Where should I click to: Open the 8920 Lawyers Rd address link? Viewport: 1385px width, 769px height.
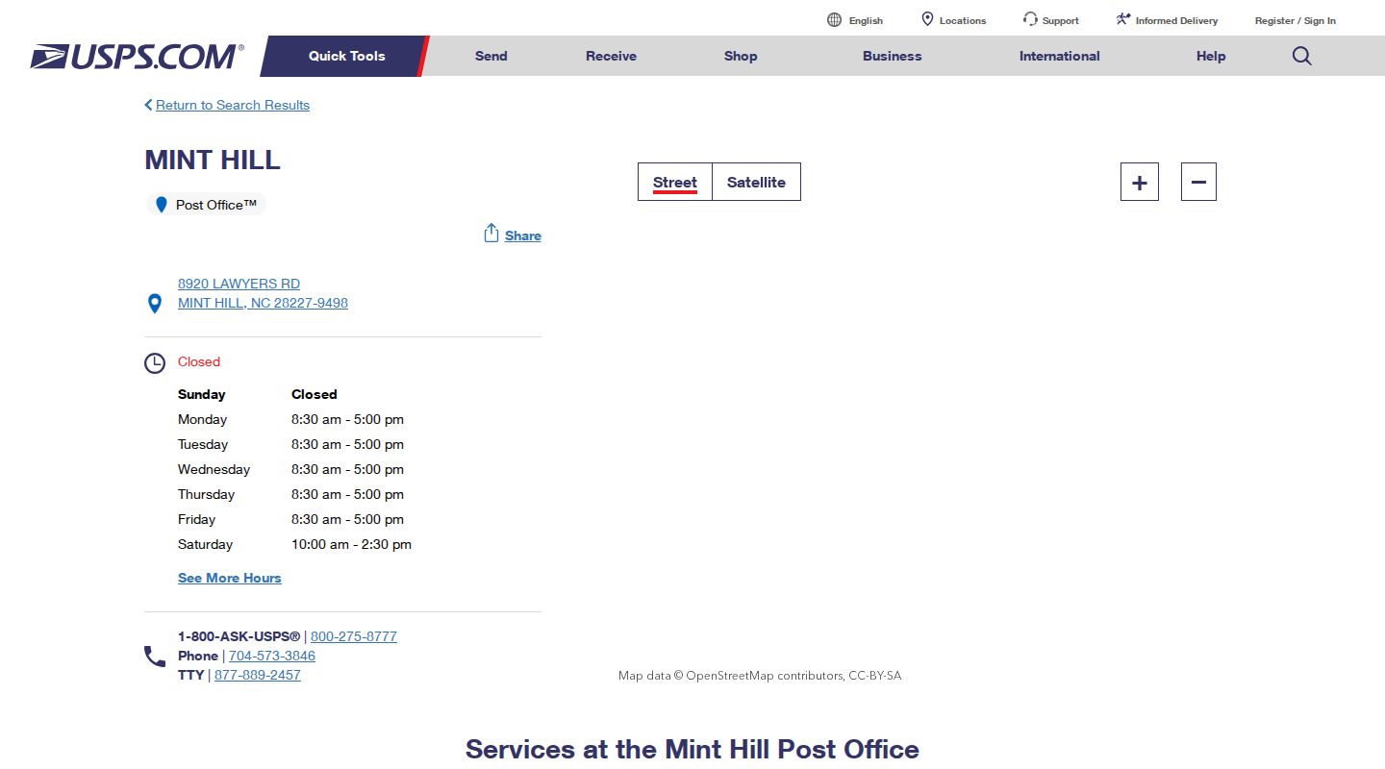(x=239, y=284)
